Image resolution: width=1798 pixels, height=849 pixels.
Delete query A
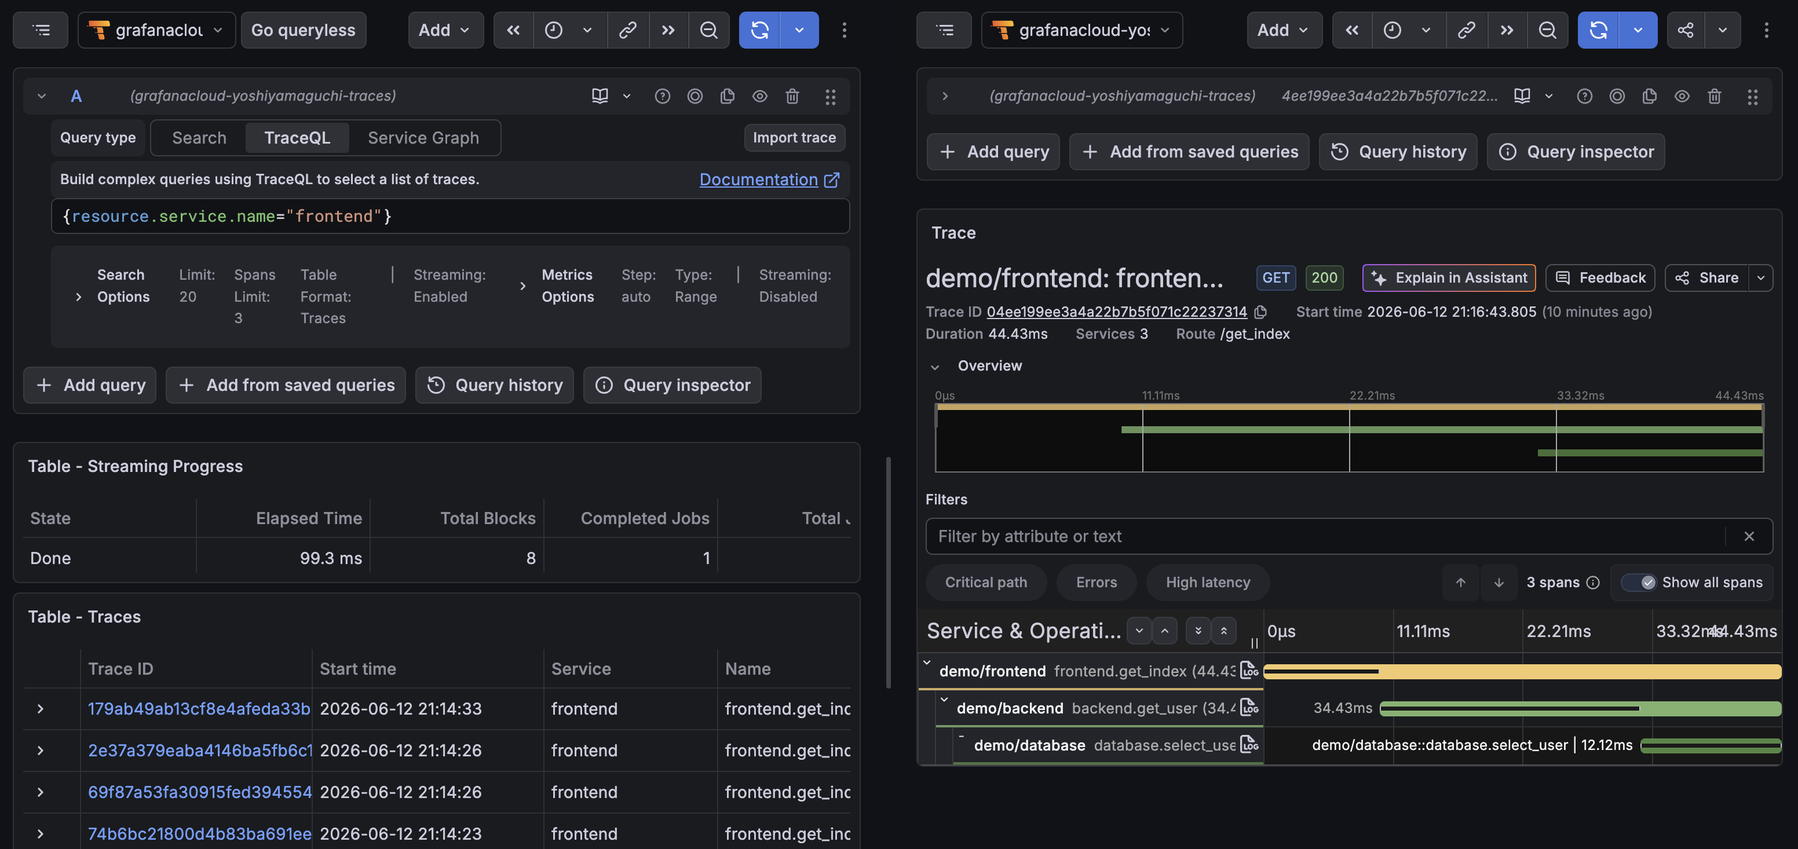pyautogui.click(x=792, y=96)
